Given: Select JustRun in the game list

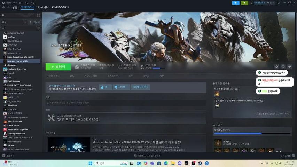Looking at the screenshot, I should click(11, 37).
